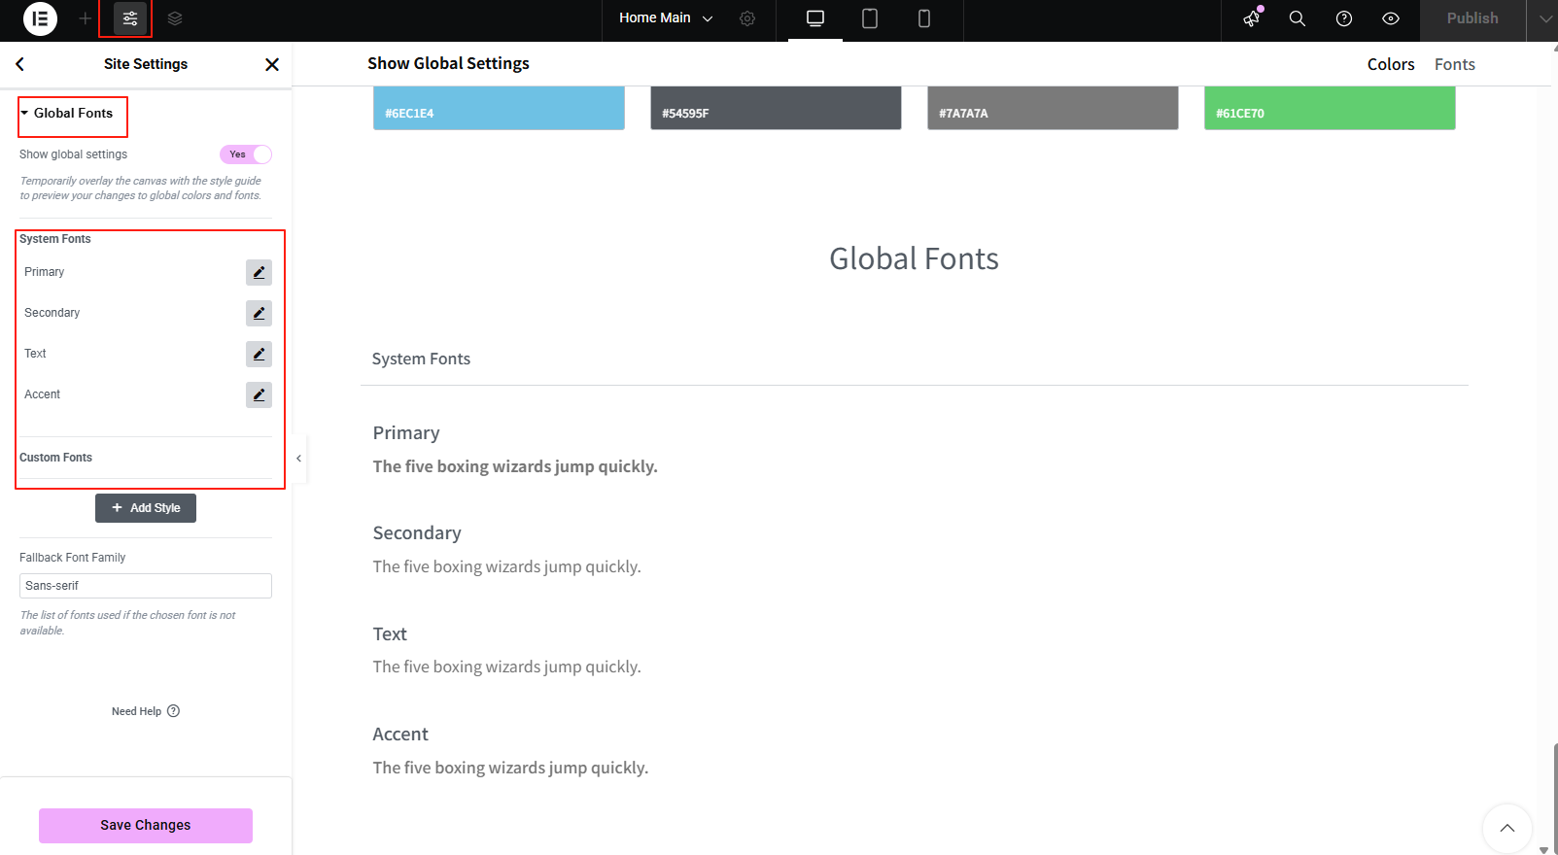
Task: Open the What's New megaphone icon
Action: coord(1252,18)
